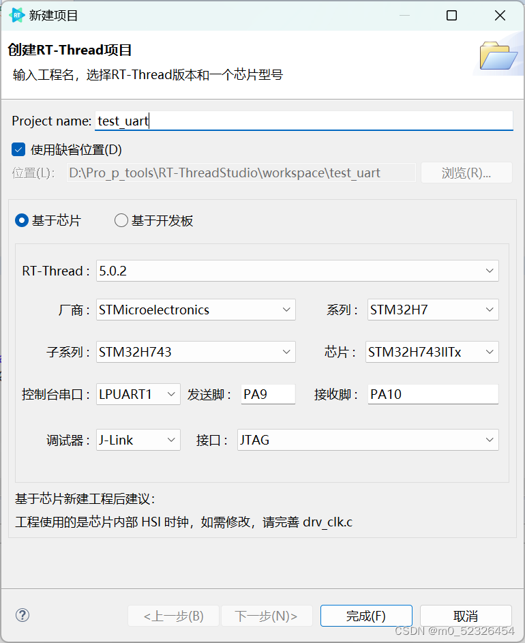
Task: Maximize the 新建项目 dialog window
Action: click(x=451, y=16)
